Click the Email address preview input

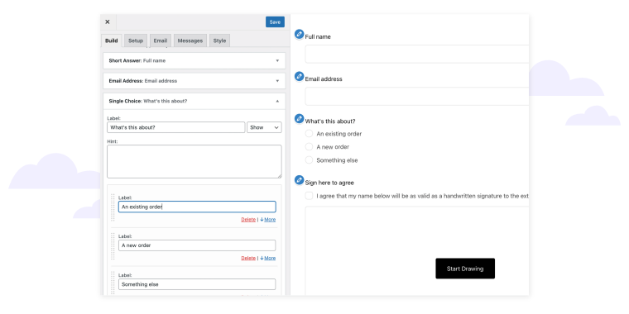[417, 96]
